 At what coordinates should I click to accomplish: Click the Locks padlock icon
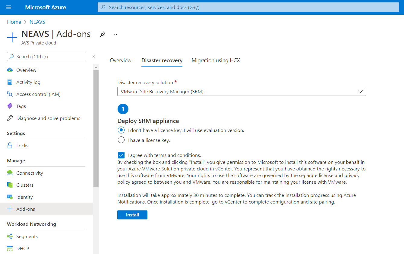coord(10,145)
